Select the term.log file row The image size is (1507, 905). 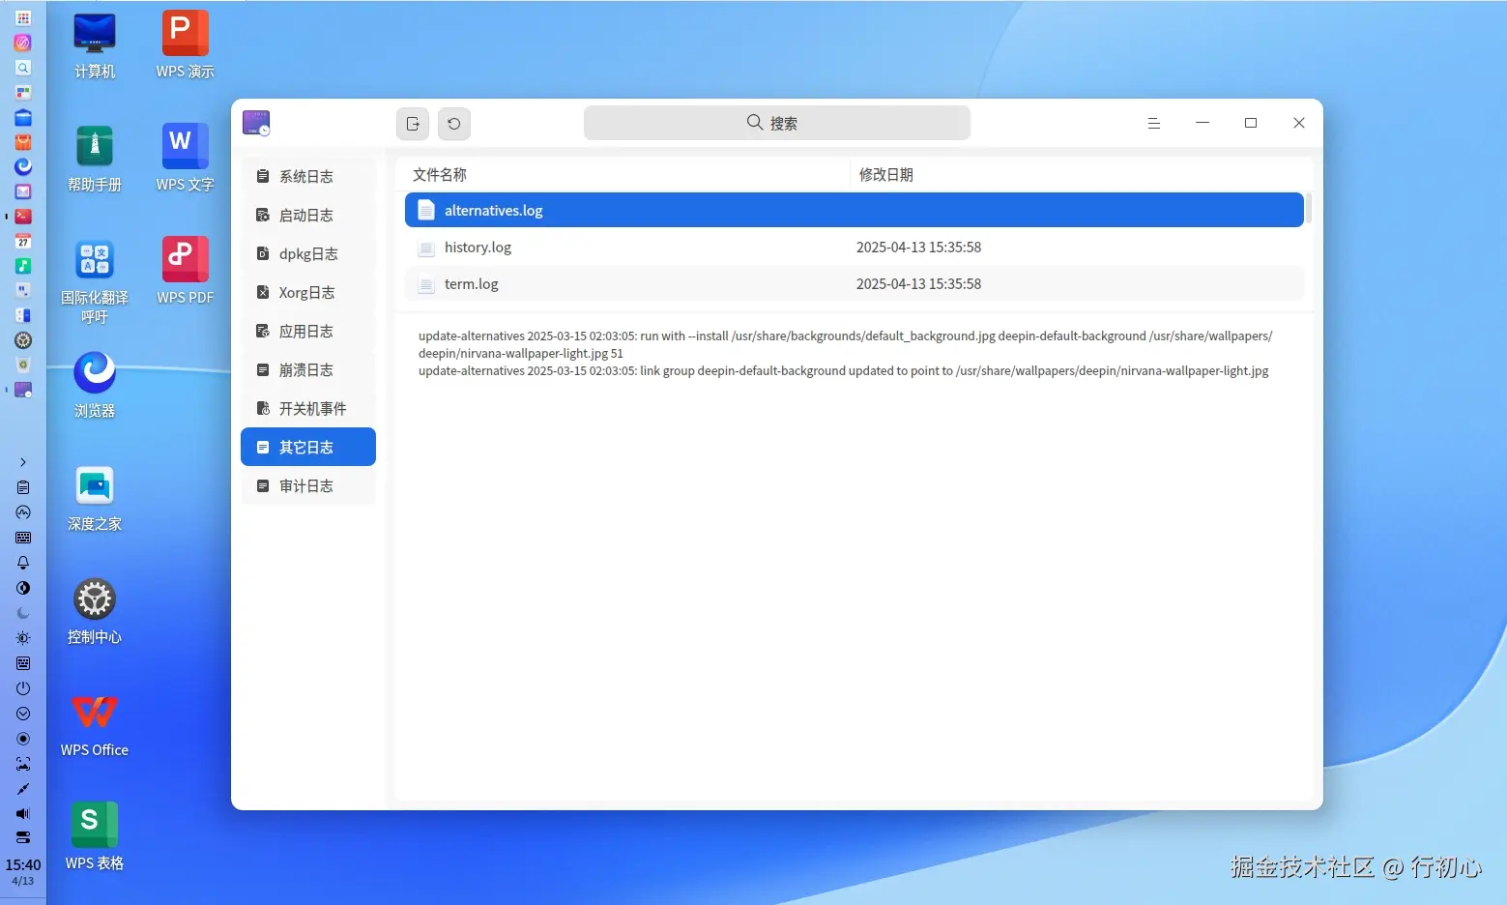(x=854, y=283)
